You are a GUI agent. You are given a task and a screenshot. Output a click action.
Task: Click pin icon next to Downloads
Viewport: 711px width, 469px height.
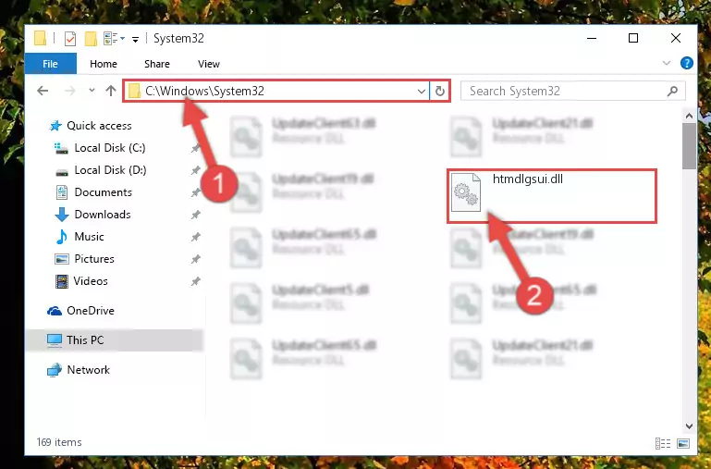[x=195, y=215]
